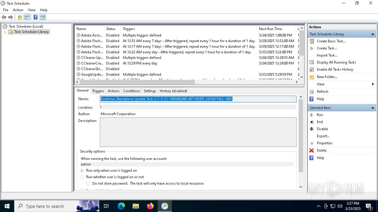The width and height of the screenshot is (378, 212).
Task: Open the Help menu
Action: point(44,10)
